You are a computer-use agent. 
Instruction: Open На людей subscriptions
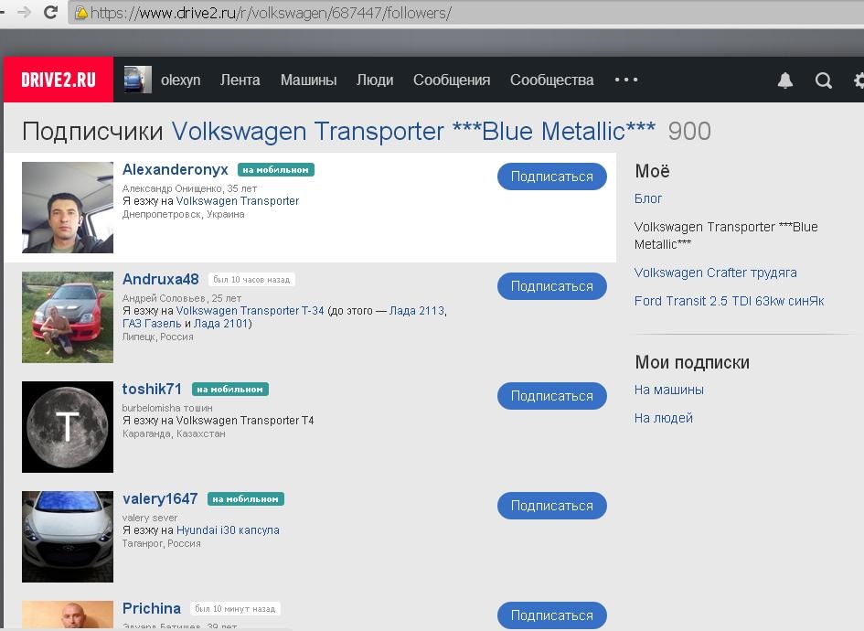point(664,418)
